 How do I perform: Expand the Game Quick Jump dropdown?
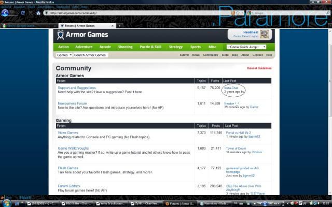[246, 47]
